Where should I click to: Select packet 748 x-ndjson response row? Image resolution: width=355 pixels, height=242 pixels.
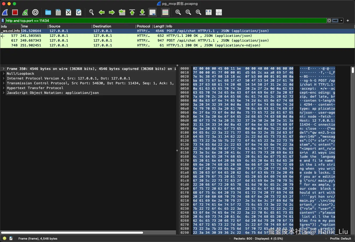coord(177,45)
